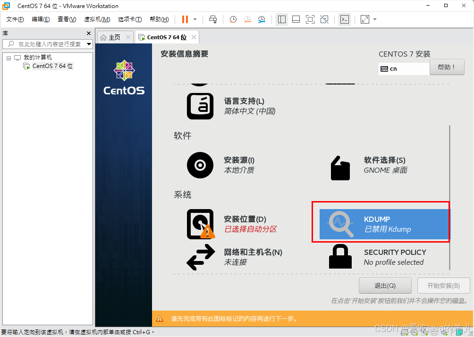474x337 pixels.
Task: Open 语言支持 language settings icon
Action: pos(200,106)
